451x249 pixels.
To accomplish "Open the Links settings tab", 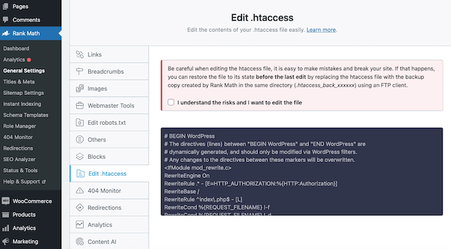I will click(109, 54).
